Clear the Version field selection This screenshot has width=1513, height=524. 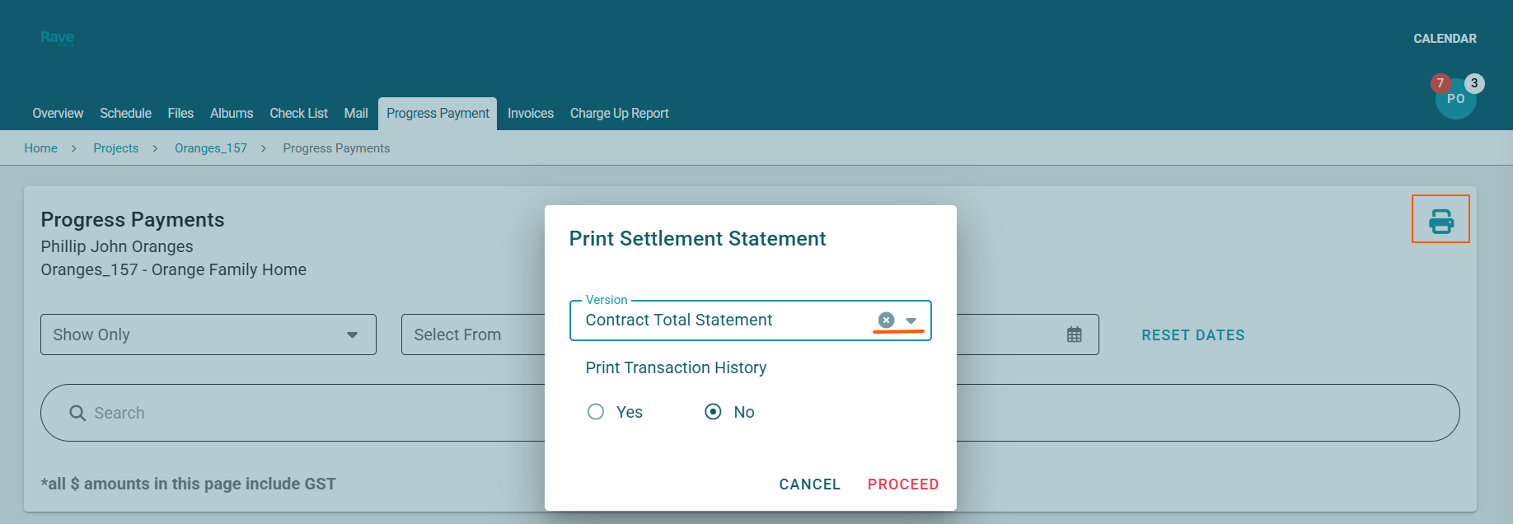click(886, 320)
